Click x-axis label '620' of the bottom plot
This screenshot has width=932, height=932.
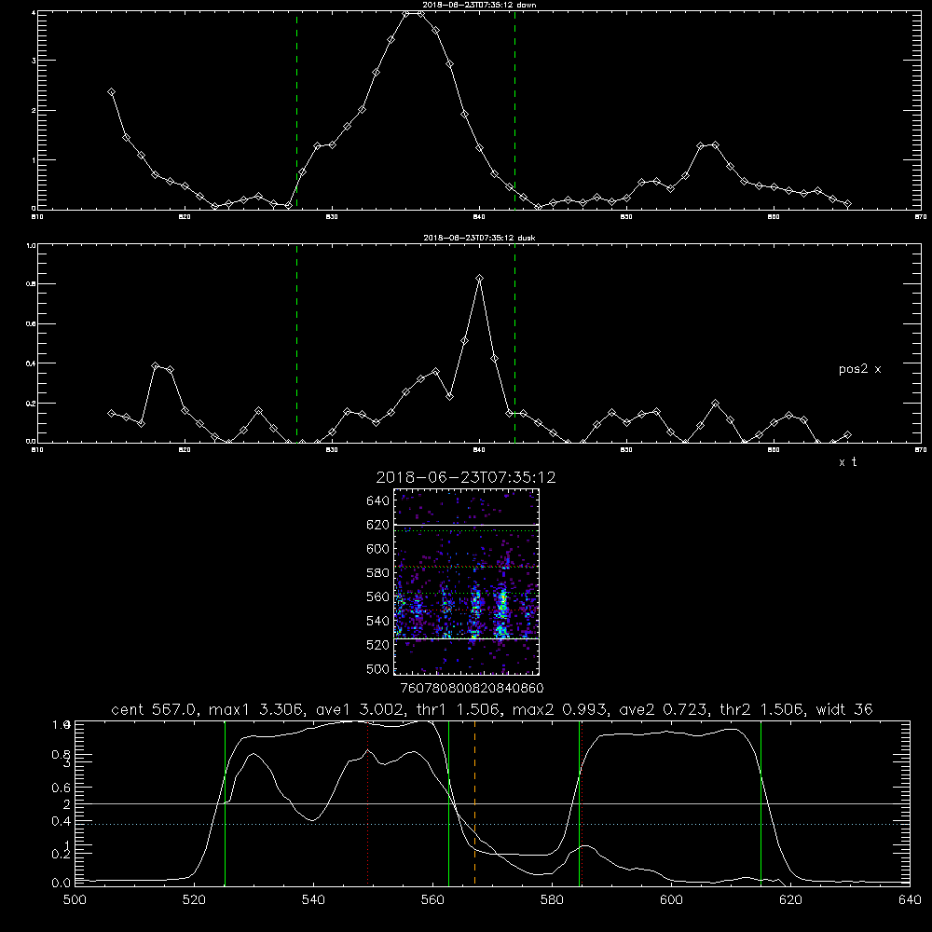pos(790,900)
